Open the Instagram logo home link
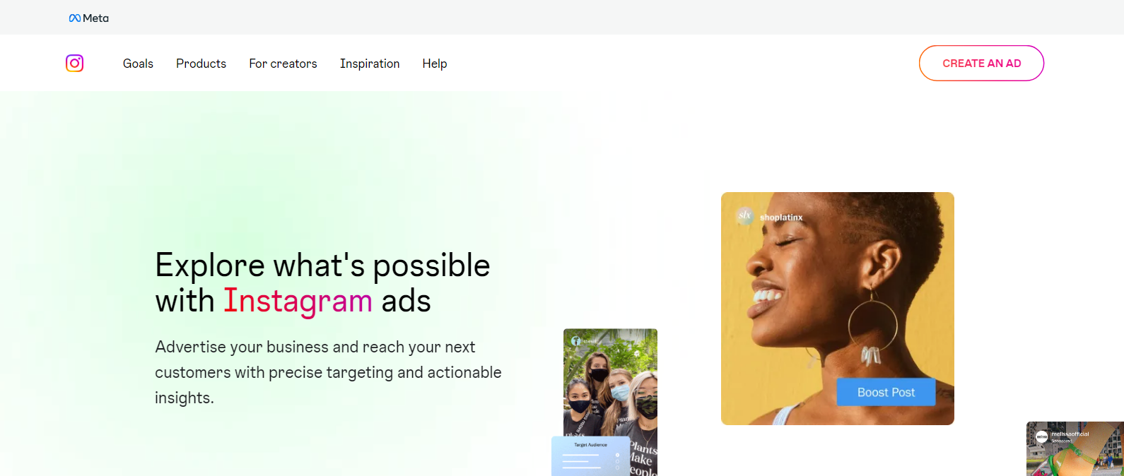1124x476 pixels. [75, 64]
